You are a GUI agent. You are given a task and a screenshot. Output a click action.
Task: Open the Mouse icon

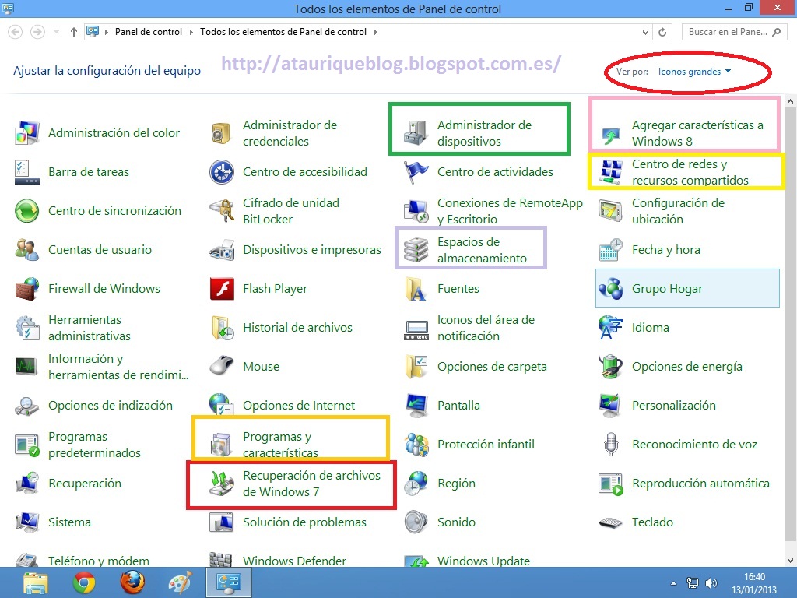click(222, 367)
